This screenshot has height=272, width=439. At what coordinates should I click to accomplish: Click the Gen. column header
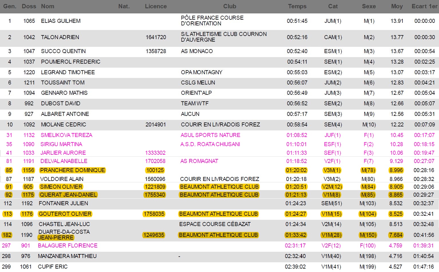coord(10,6)
